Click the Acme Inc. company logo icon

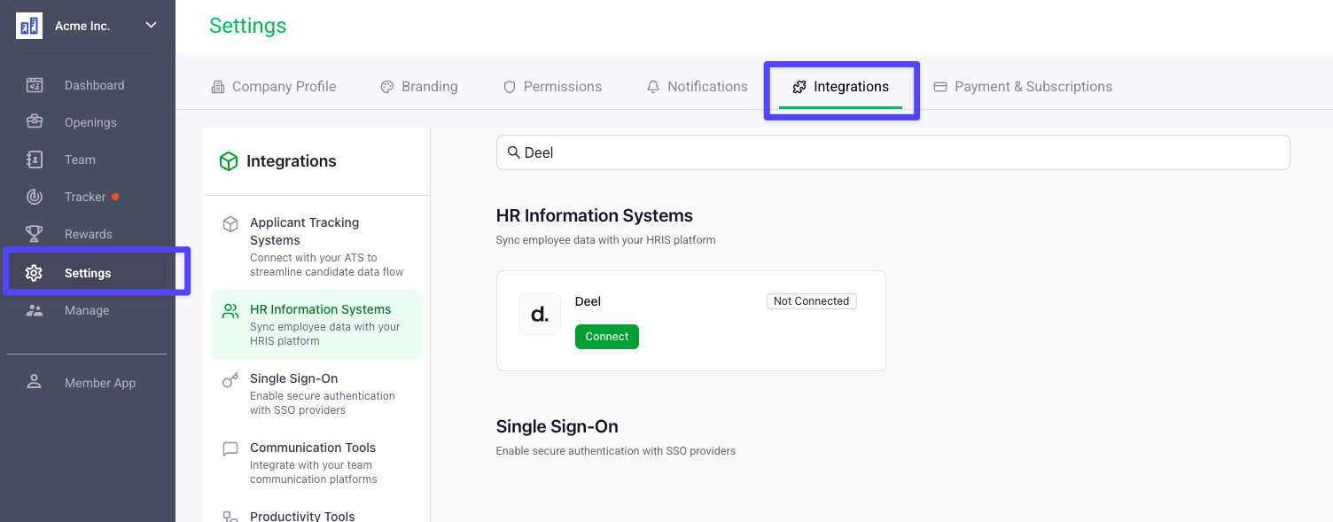pos(29,26)
